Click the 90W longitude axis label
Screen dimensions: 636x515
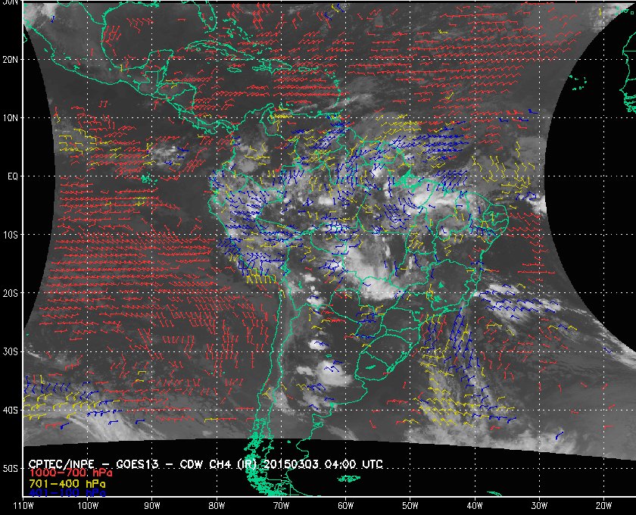tap(151, 506)
